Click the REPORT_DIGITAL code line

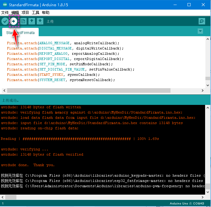(x=65, y=59)
